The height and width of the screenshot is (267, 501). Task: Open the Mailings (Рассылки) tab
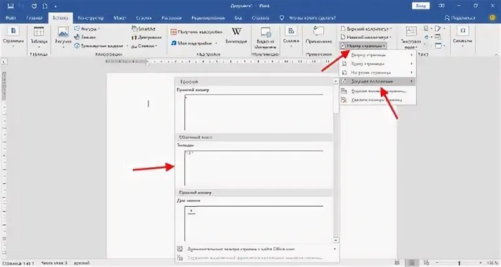tap(172, 18)
